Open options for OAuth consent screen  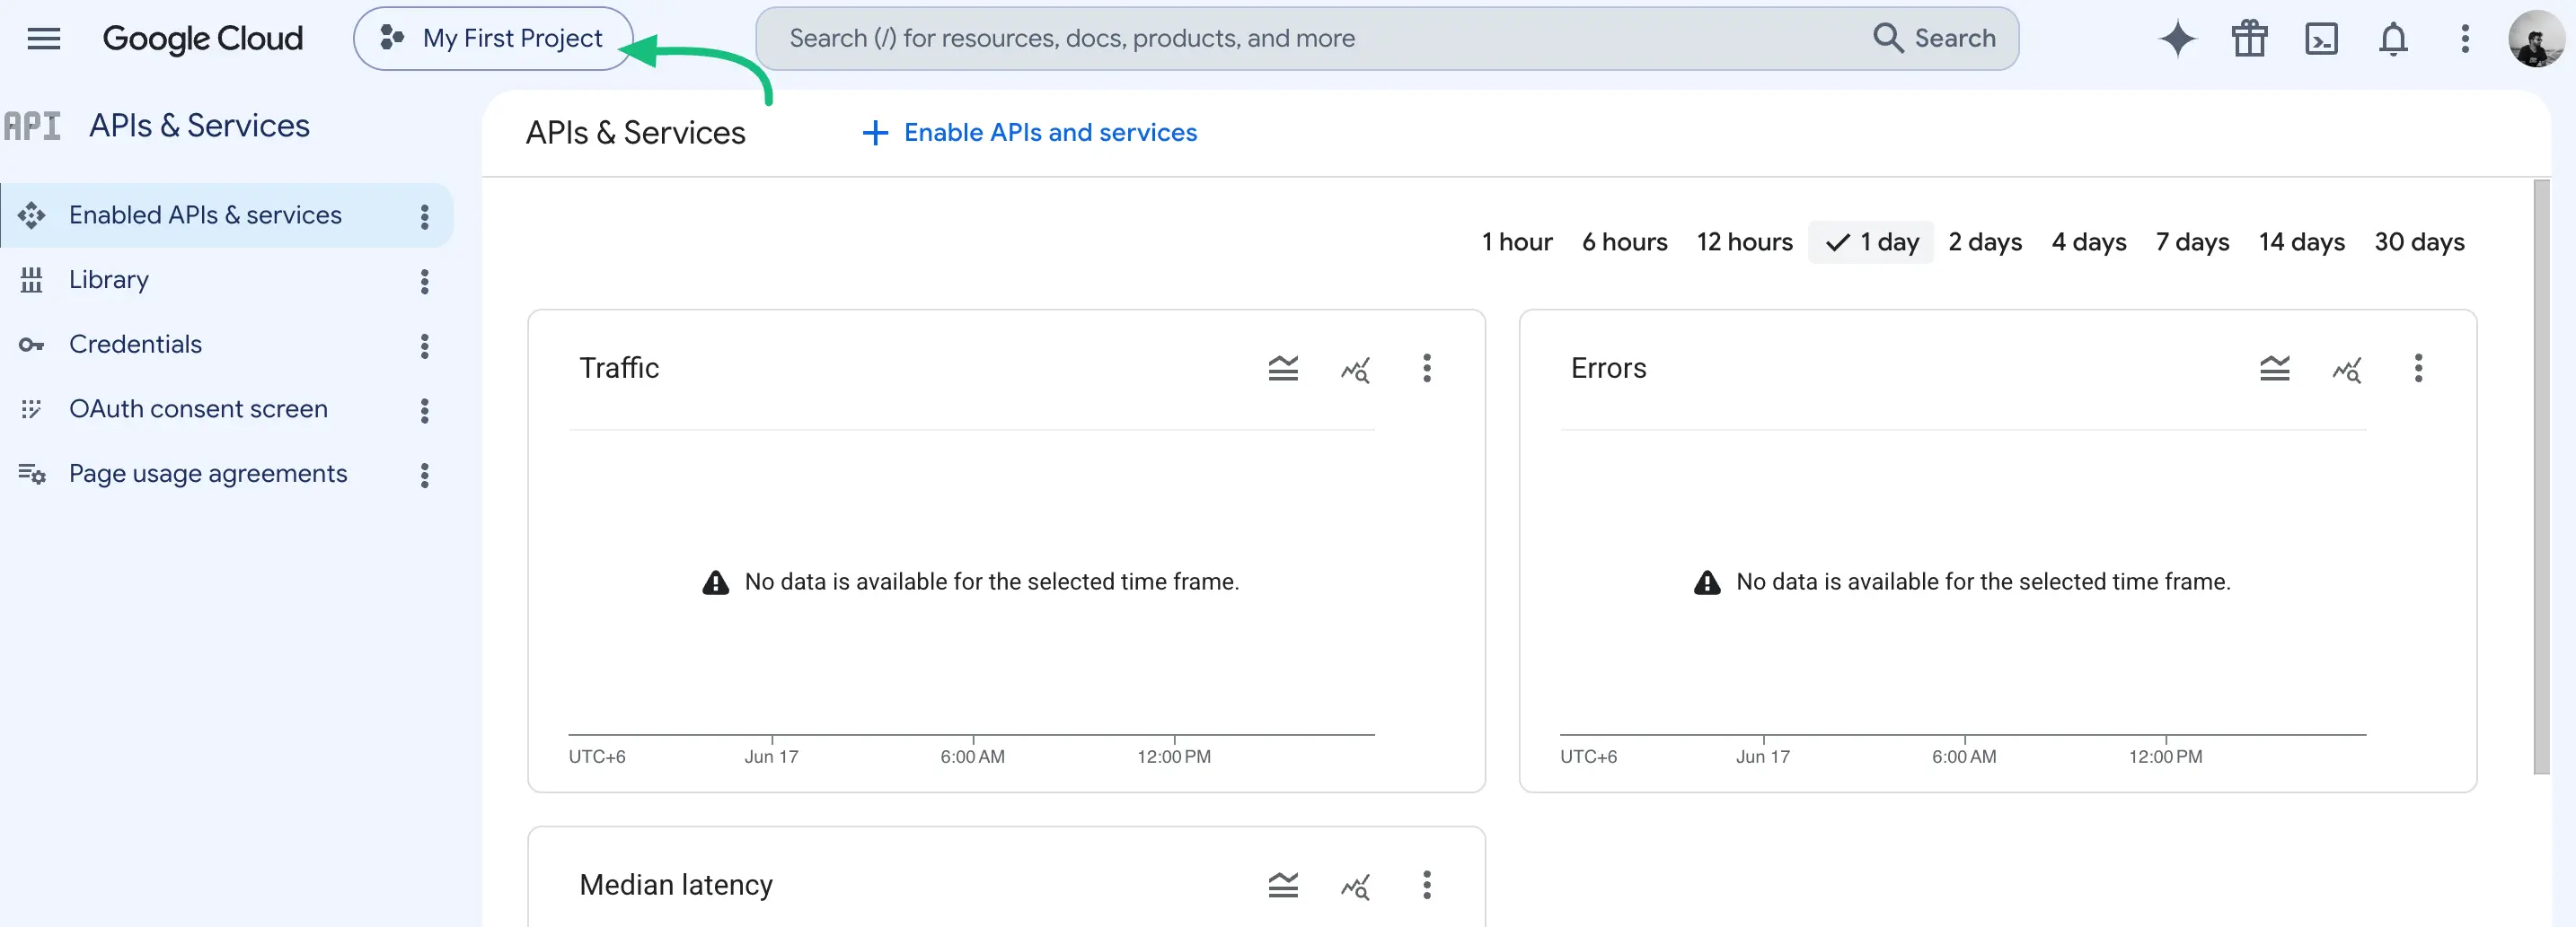[425, 411]
